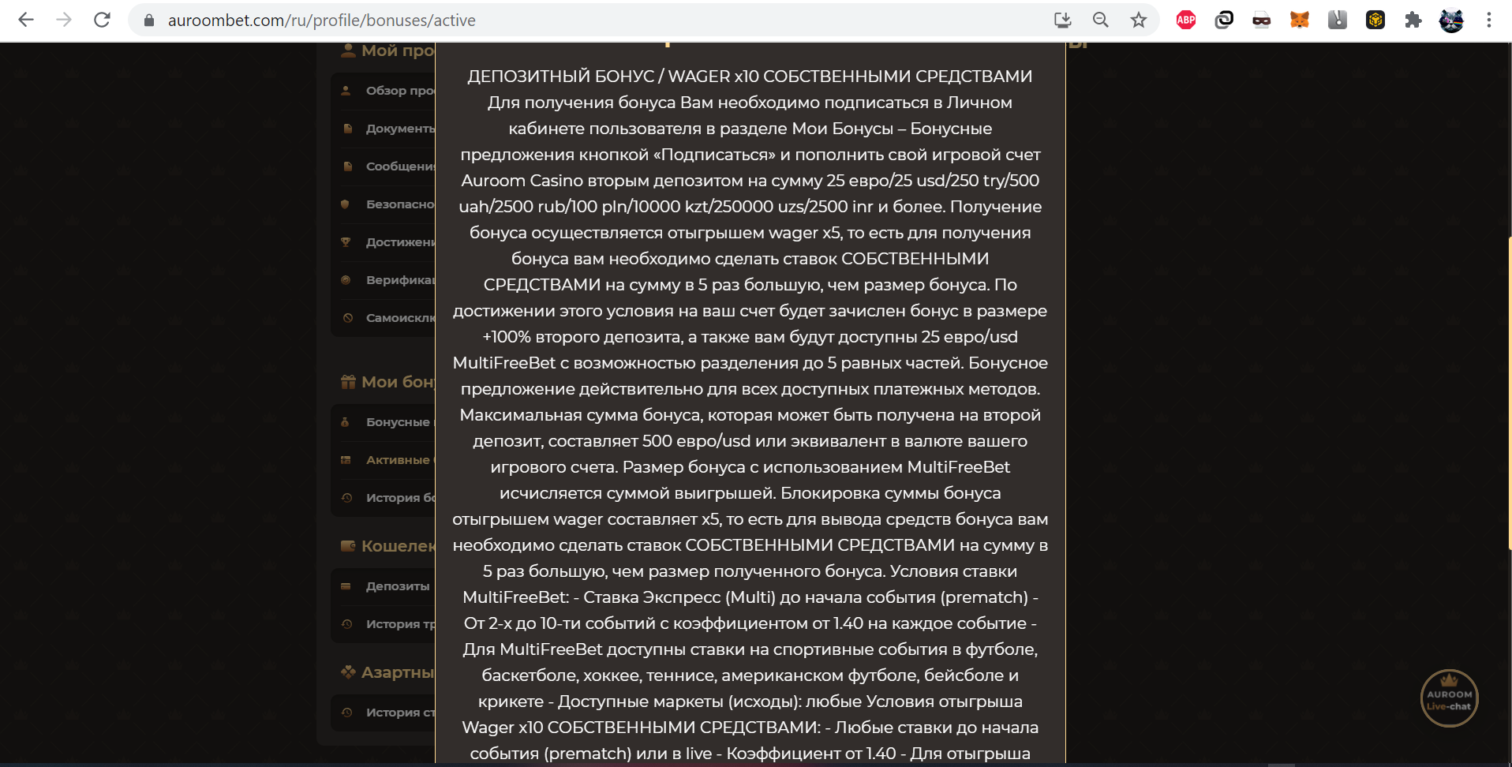
Task: View site security lock info
Action: (148, 21)
